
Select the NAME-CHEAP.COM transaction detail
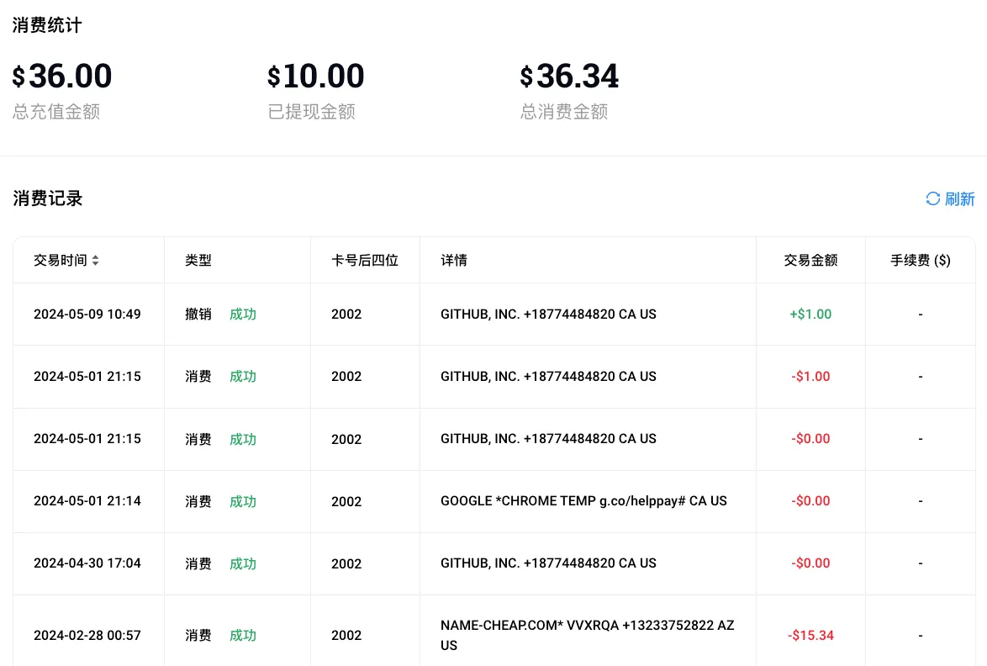587,635
